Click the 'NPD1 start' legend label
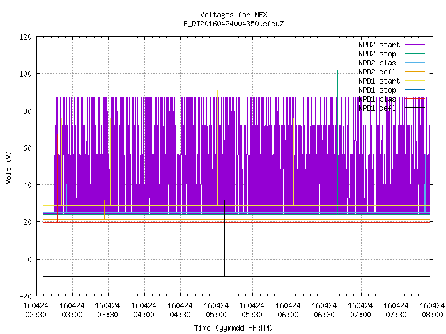 379,81
